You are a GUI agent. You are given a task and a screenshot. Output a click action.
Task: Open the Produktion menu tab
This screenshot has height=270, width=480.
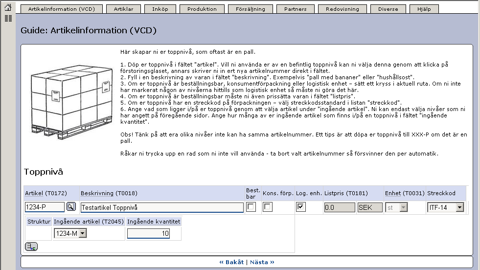[202, 9]
